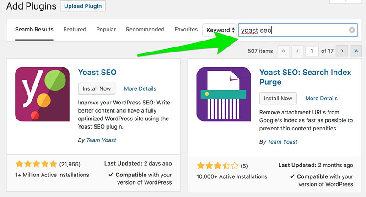This screenshot has width=366, height=197.
Task: Select the 507 items count text
Action: pos(260,51)
